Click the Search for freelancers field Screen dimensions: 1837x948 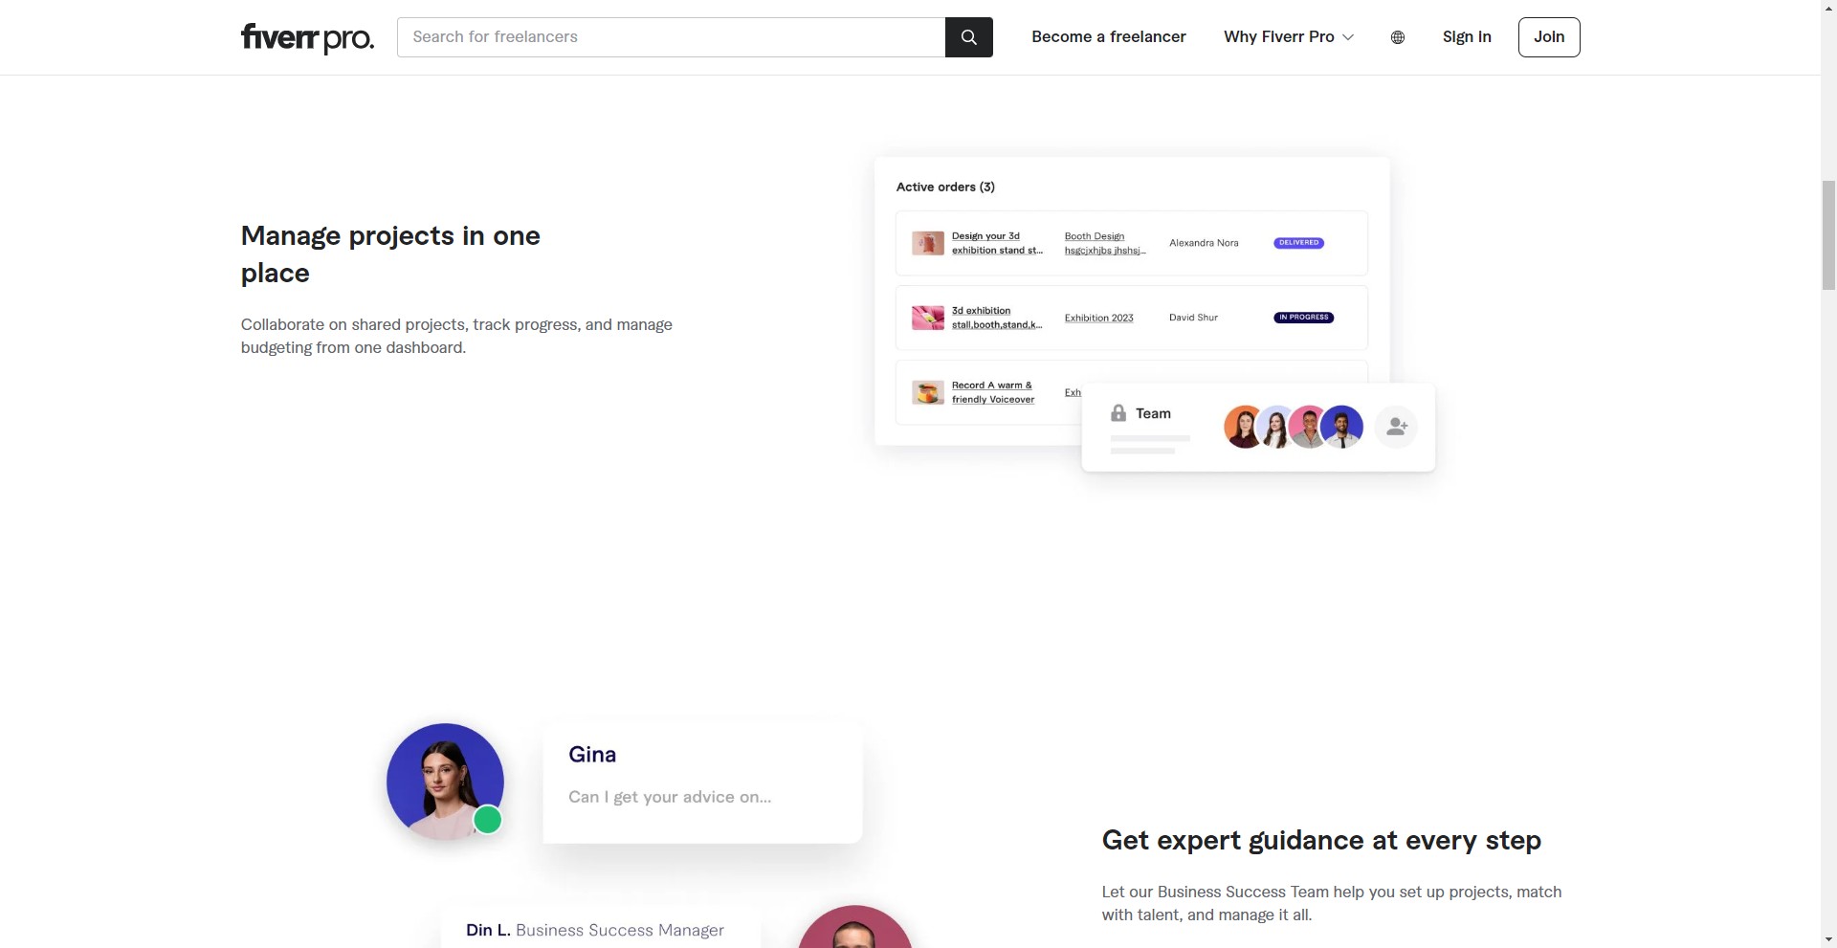pyautogui.click(x=671, y=37)
